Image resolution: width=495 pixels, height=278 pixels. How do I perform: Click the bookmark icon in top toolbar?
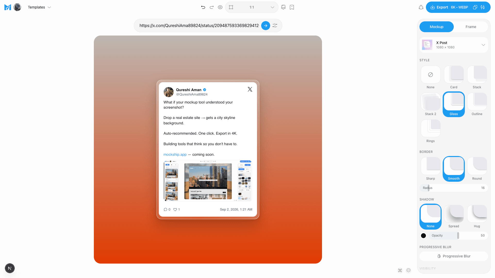292,7
